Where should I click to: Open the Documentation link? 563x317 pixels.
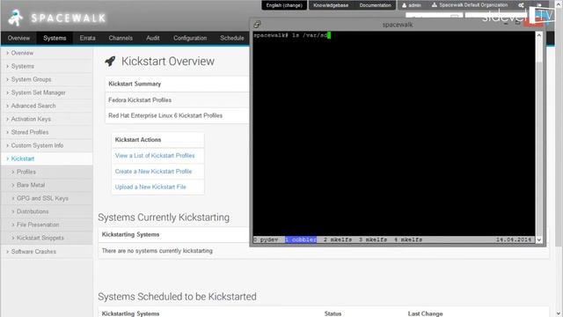pyautogui.click(x=376, y=5)
